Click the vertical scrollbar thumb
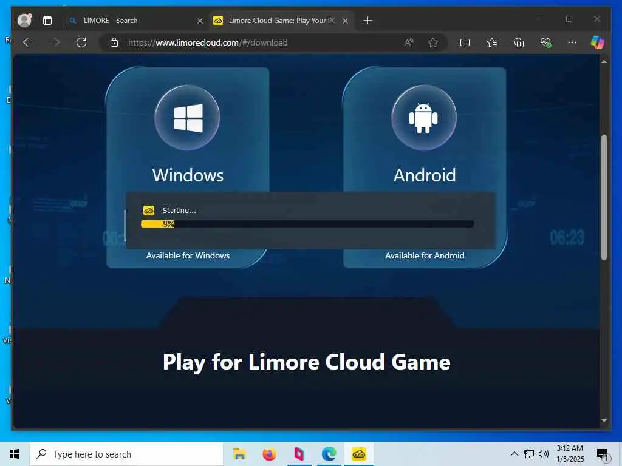622x466 pixels. point(604,197)
